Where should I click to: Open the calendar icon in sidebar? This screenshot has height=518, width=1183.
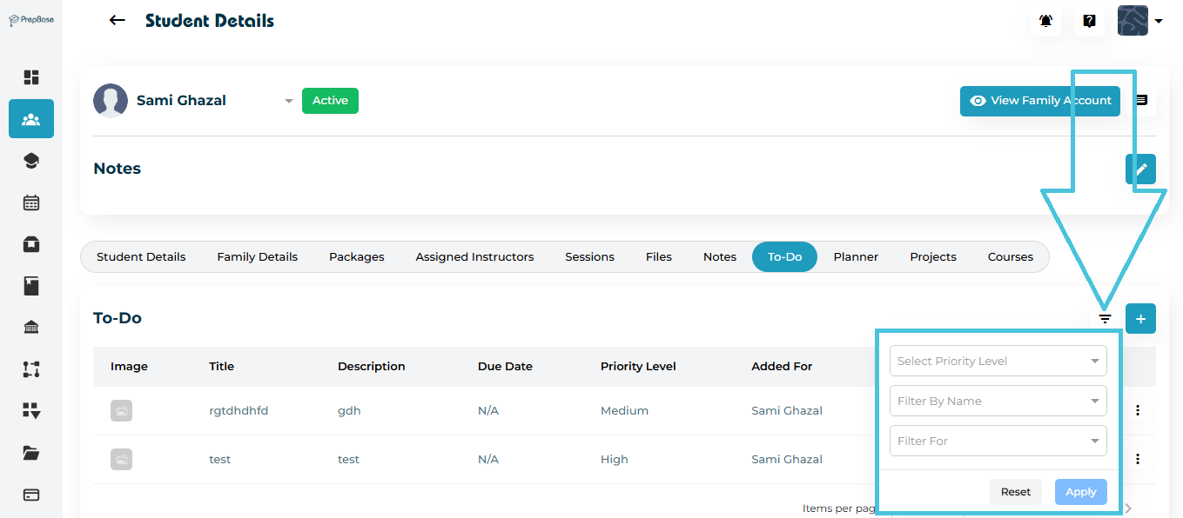pyautogui.click(x=31, y=203)
